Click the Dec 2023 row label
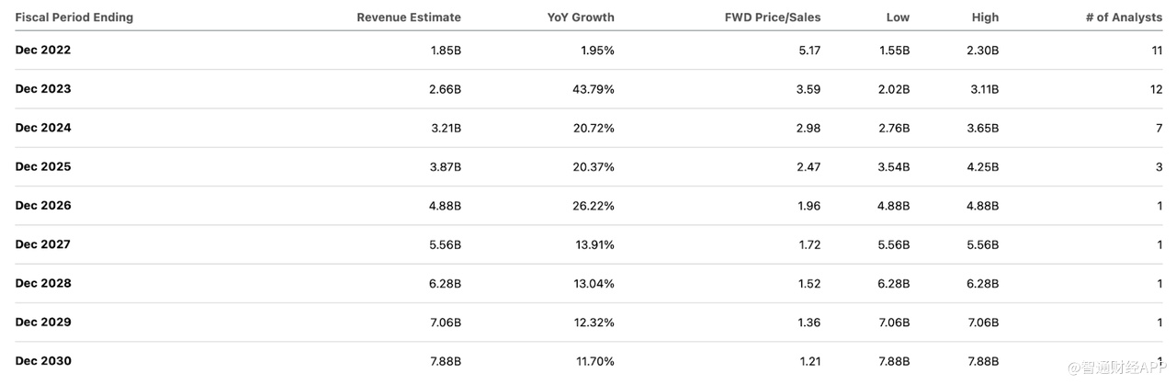Viewport: 1176px width, 385px height. click(43, 89)
